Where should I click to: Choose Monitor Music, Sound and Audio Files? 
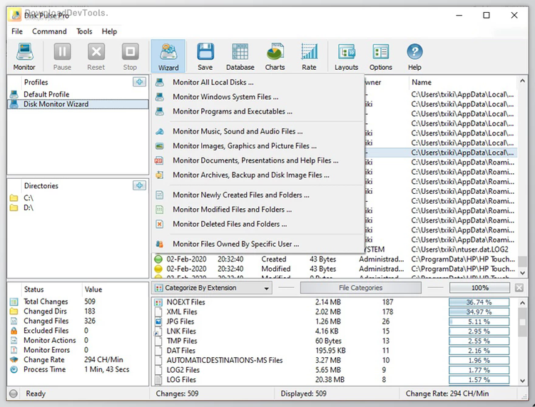point(258,131)
